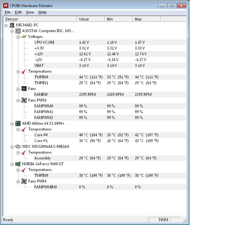The height and width of the screenshot is (225, 250).
Task: Select the FANPWM0 row
Action: pyautogui.click(x=110, y=106)
